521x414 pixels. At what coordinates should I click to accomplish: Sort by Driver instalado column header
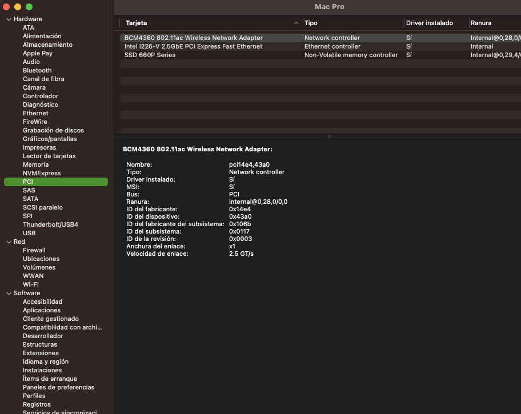(x=429, y=23)
